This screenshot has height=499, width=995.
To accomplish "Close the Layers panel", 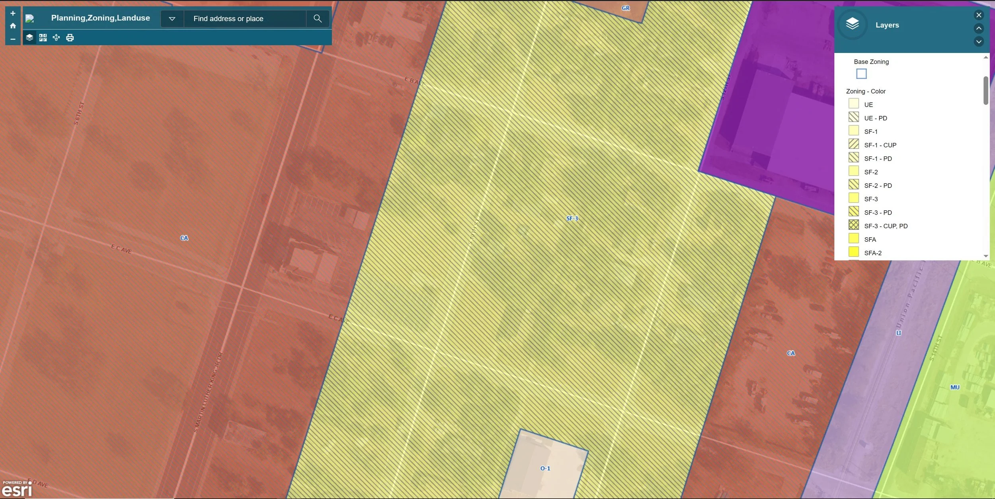I will pyautogui.click(x=979, y=15).
